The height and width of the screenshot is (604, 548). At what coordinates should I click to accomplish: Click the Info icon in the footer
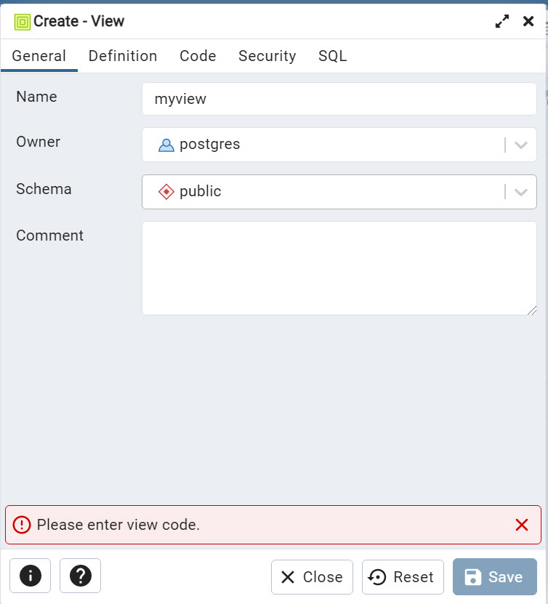coord(30,576)
